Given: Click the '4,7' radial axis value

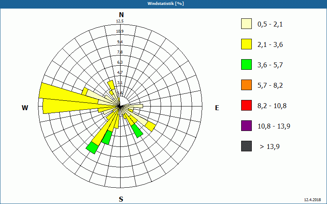Looking at the screenshot, I should 120,73.
